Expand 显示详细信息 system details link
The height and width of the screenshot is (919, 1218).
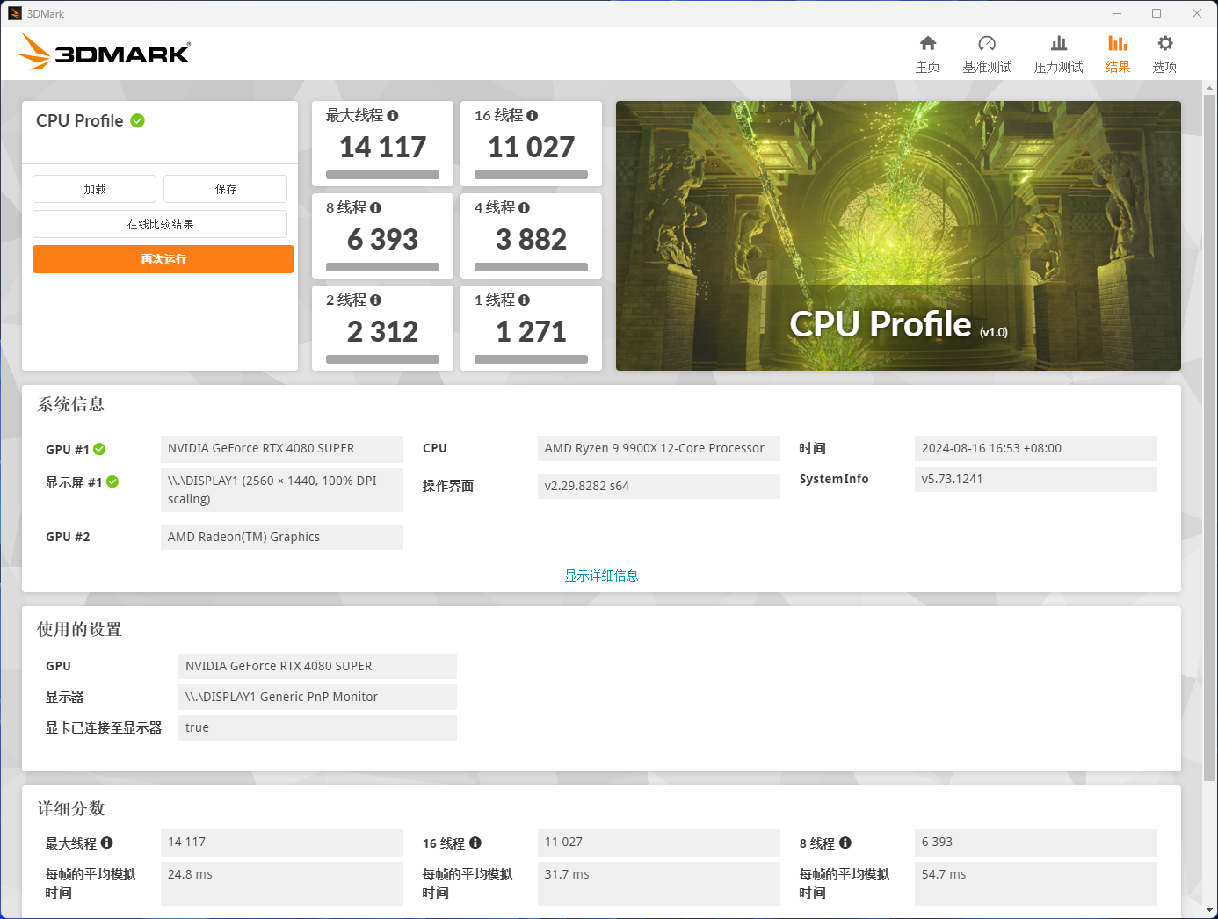coord(601,575)
